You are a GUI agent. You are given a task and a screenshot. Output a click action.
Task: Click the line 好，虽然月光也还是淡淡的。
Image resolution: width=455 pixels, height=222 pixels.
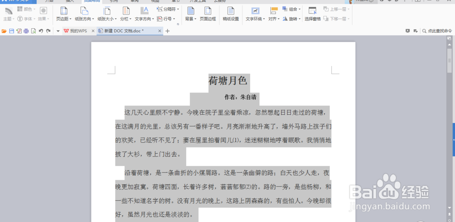point(154,215)
